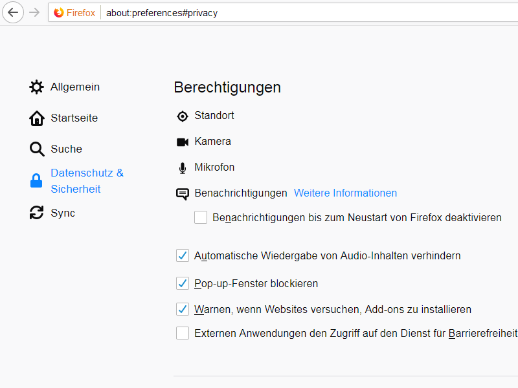The height and width of the screenshot is (388, 518).
Task: Click the Mikrofon microphone icon
Action: tap(182, 167)
